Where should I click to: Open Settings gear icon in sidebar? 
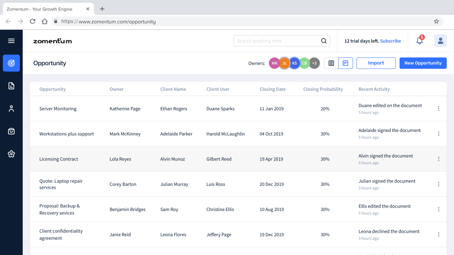(11, 154)
